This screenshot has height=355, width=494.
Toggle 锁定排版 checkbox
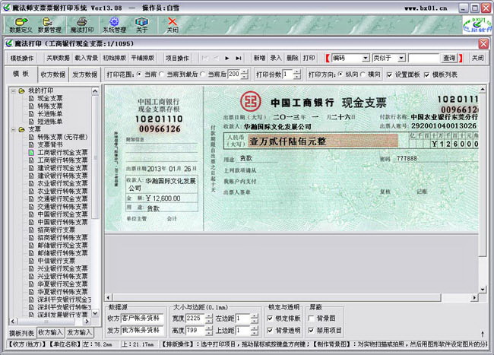pyautogui.click(x=270, y=319)
